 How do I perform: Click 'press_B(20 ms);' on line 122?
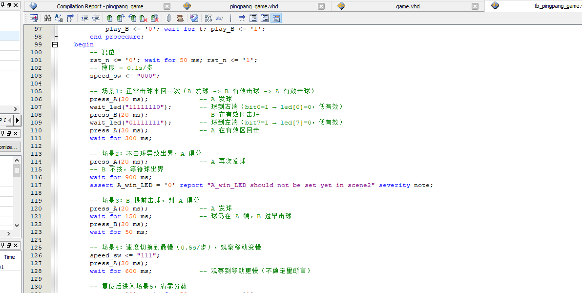(x=119, y=224)
